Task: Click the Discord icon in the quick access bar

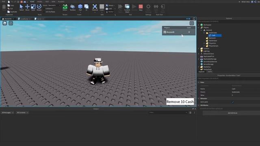Action: point(25,2)
